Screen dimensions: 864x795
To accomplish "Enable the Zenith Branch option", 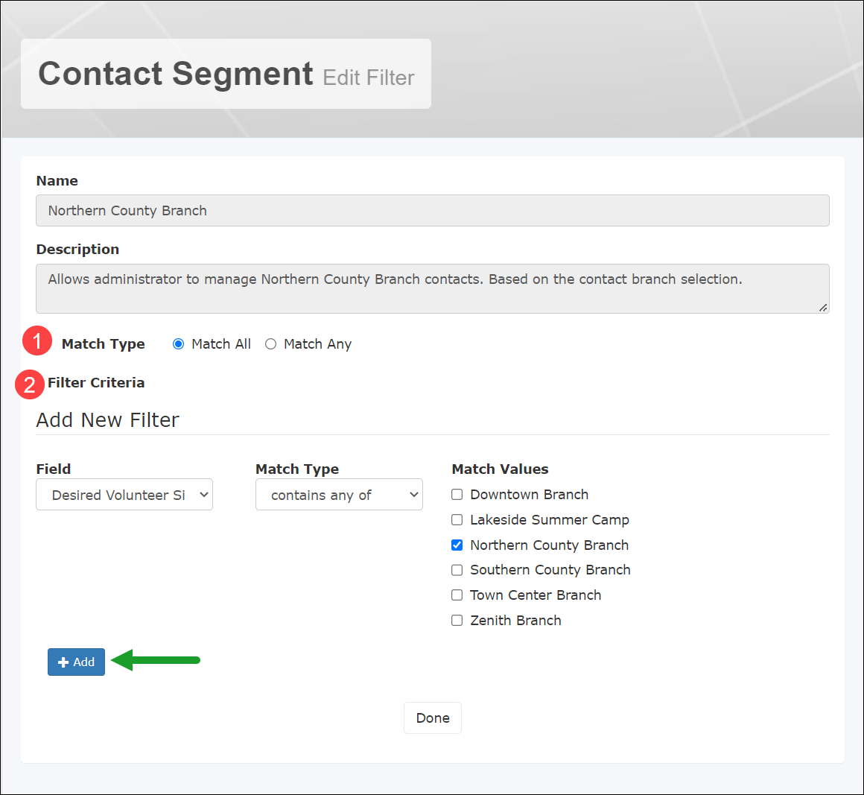I will coord(457,620).
